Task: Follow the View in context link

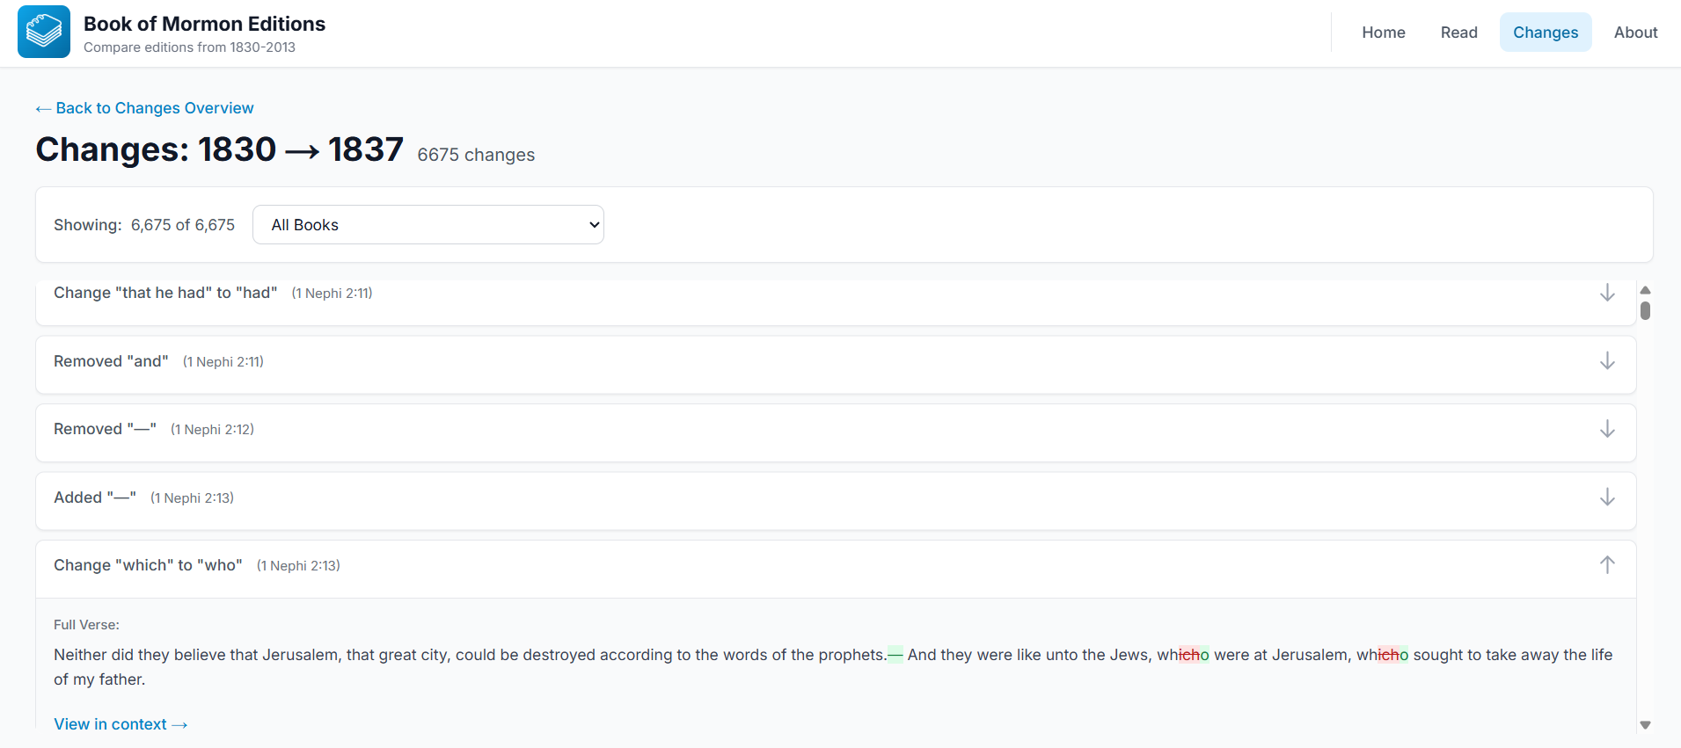Action: pyautogui.click(x=121, y=724)
